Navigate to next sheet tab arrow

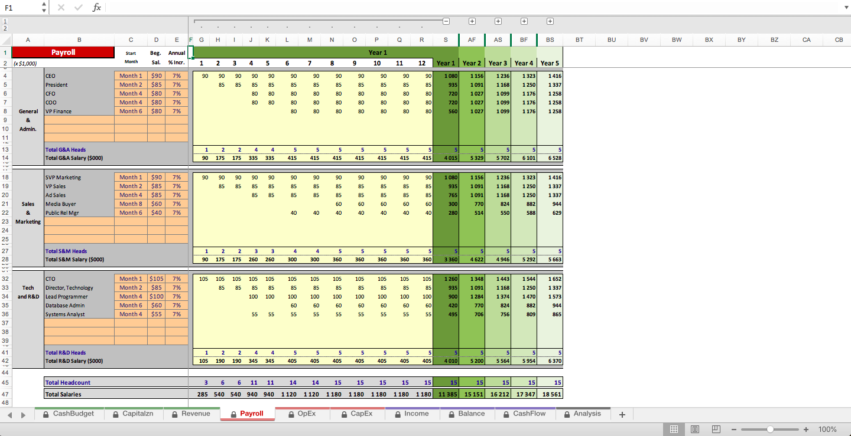click(23, 415)
